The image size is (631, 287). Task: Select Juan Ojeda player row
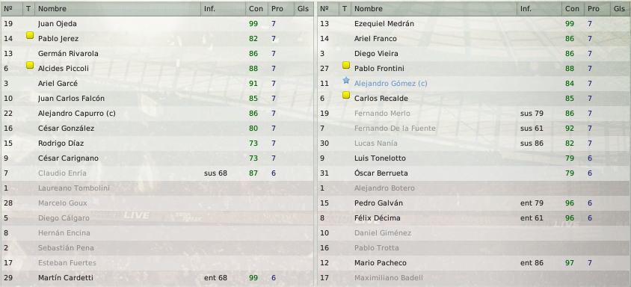click(x=157, y=24)
